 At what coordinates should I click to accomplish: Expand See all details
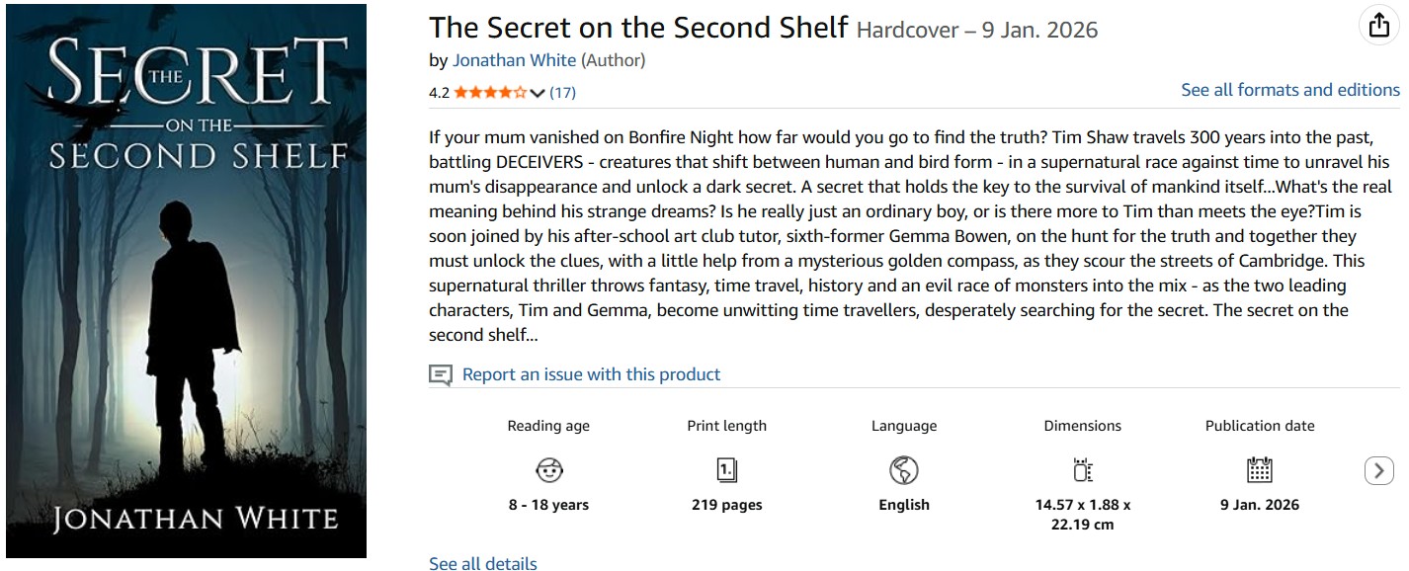point(483,563)
